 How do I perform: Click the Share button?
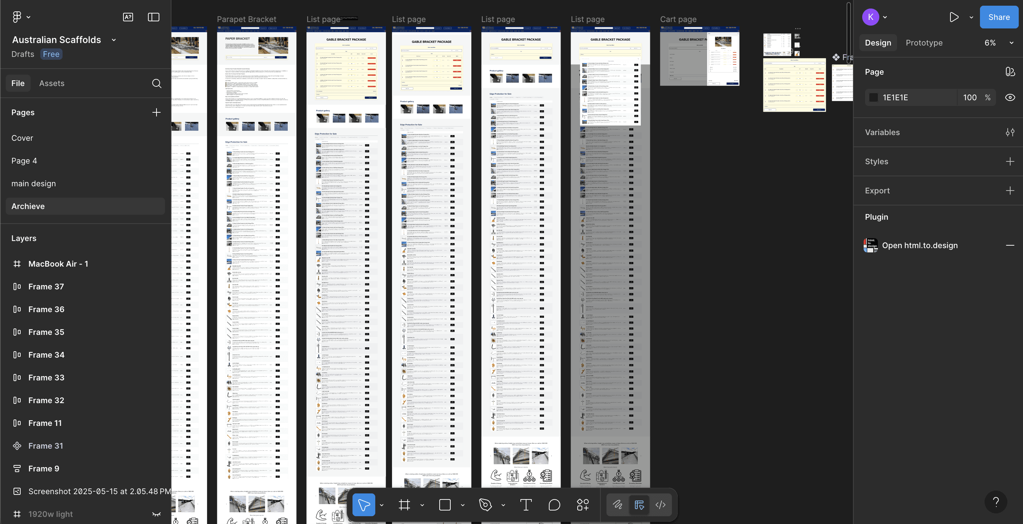point(999,17)
